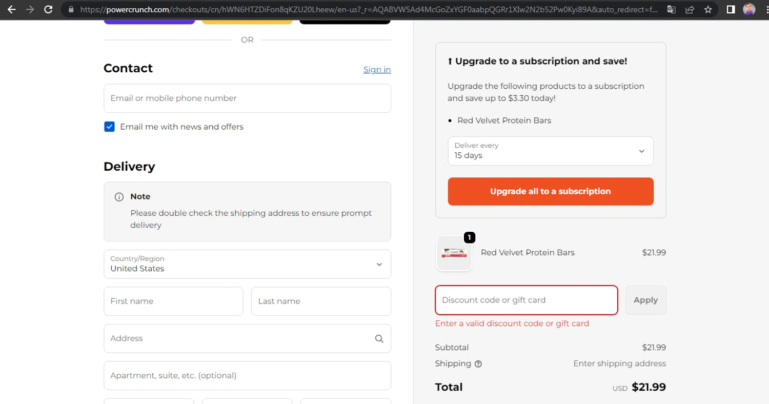The image size is (769, 404).
Task: Click the Apply discount button
Action: click(645, 300)
